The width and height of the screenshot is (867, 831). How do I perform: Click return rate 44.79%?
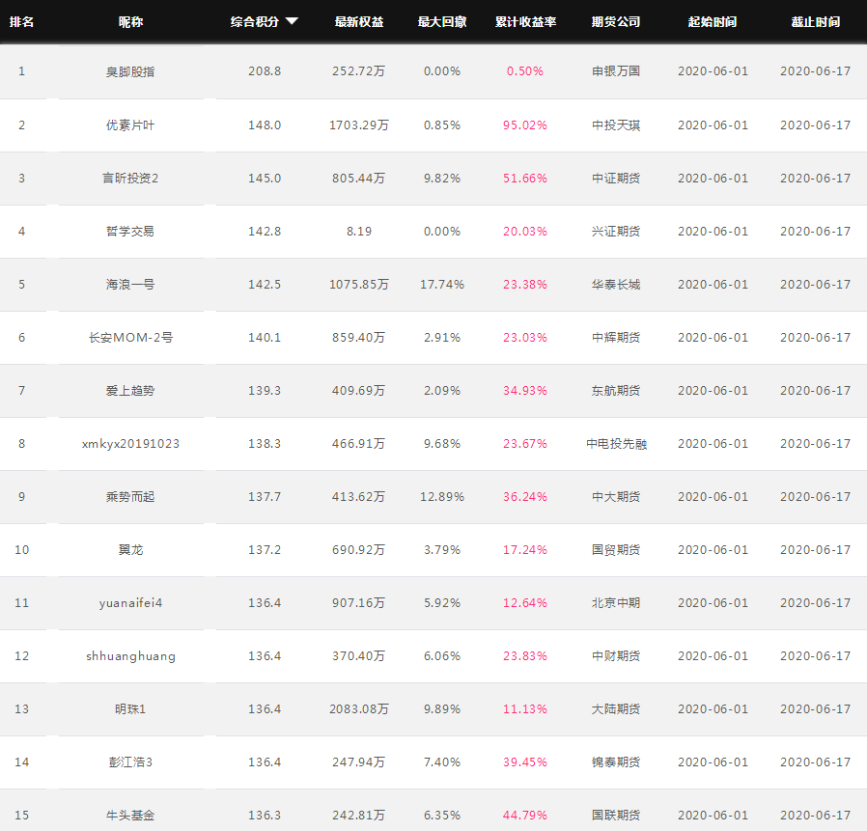click(x=524, y=815)
